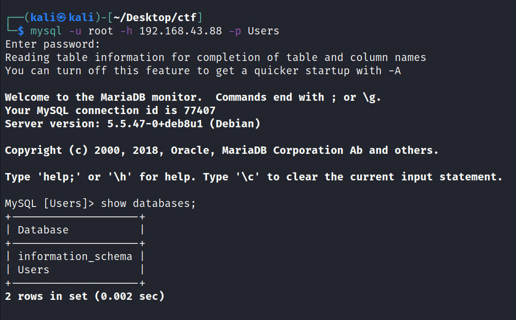516x320 pixels.
Task: Click the -p flag before Users
Action: click(235, 31)
